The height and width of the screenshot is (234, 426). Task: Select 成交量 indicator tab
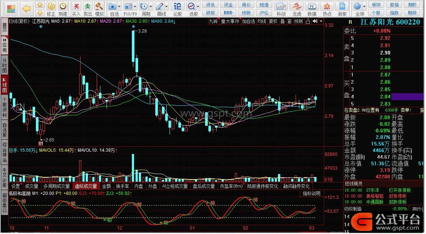[x=32, y=186]
